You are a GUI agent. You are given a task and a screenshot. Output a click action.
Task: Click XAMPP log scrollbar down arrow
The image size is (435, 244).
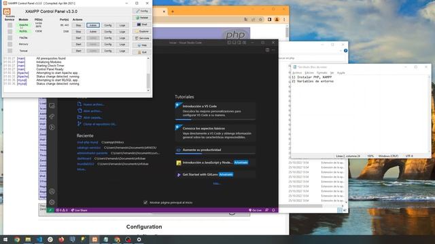pyautogui.click(x=148, y=90)
